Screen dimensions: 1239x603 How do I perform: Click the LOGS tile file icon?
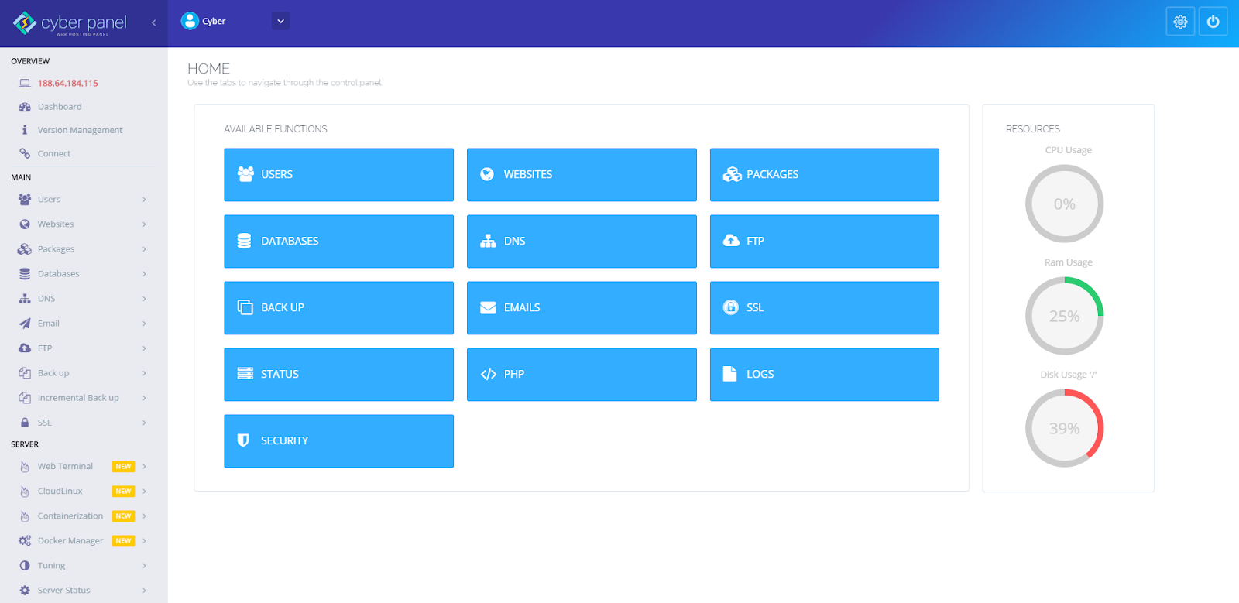coord(729,374)
